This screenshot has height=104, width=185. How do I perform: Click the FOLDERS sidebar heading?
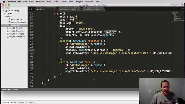[6, 8]
